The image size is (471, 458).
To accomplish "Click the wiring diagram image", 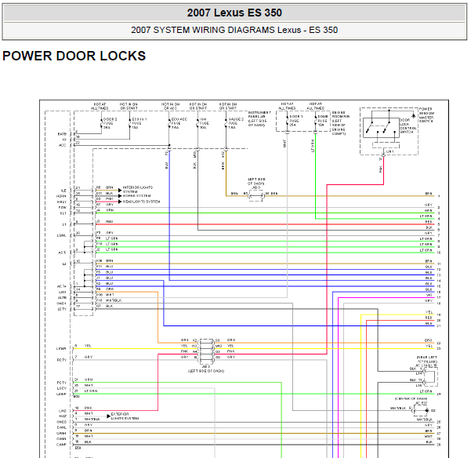I will click(x=244, y=279).
